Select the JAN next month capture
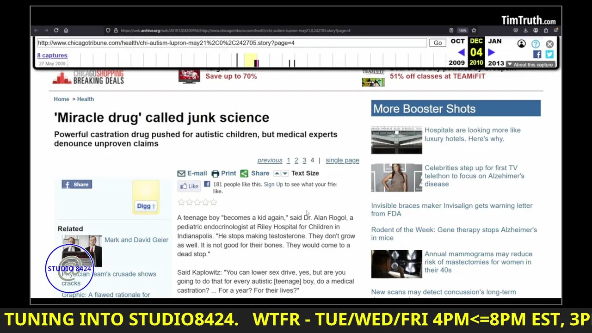The width and height of the screenshot is (592, 333). [x=494, y=41]
